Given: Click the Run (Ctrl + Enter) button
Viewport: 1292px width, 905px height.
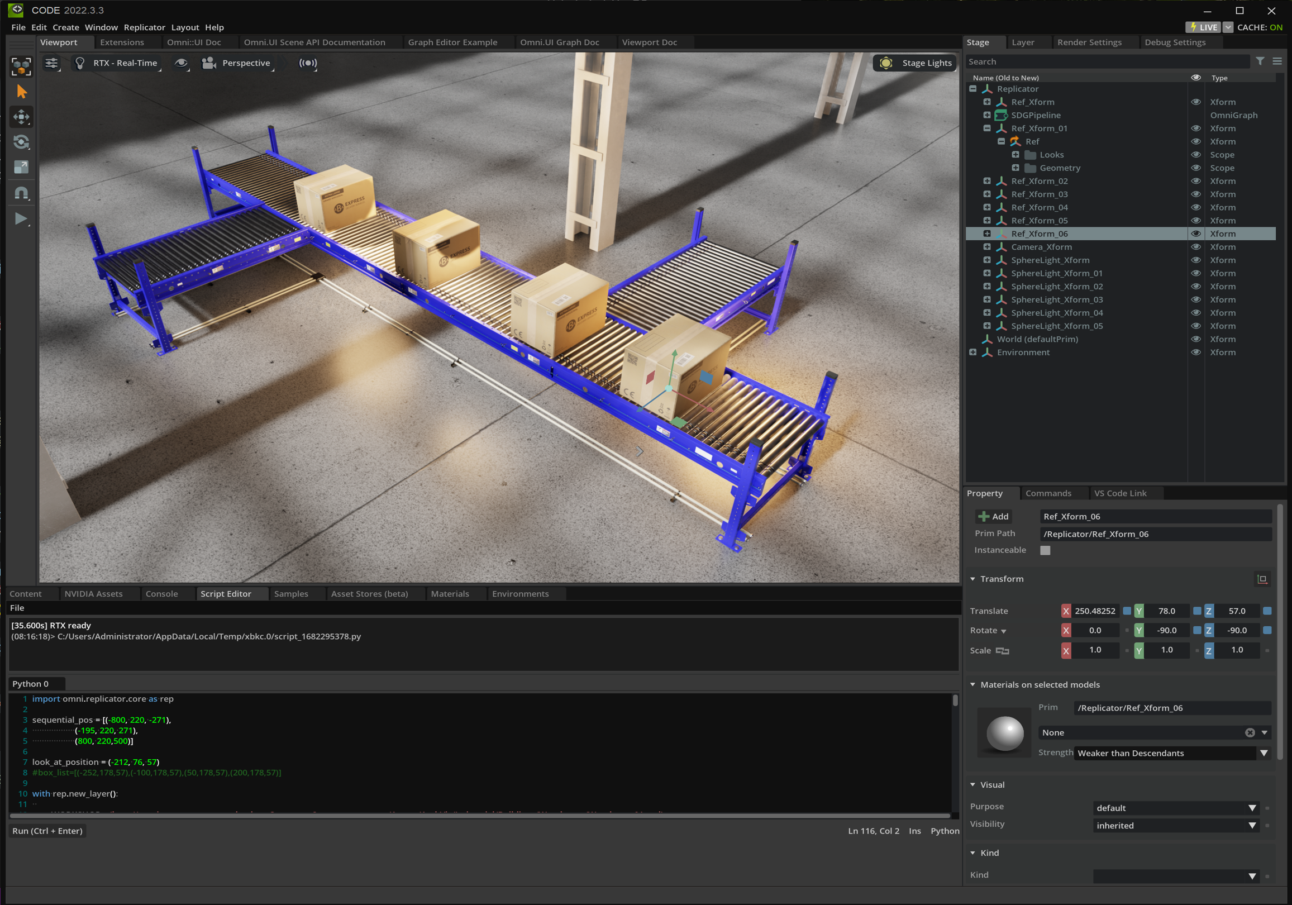Looking at the screenshot, I should [48, 831].
